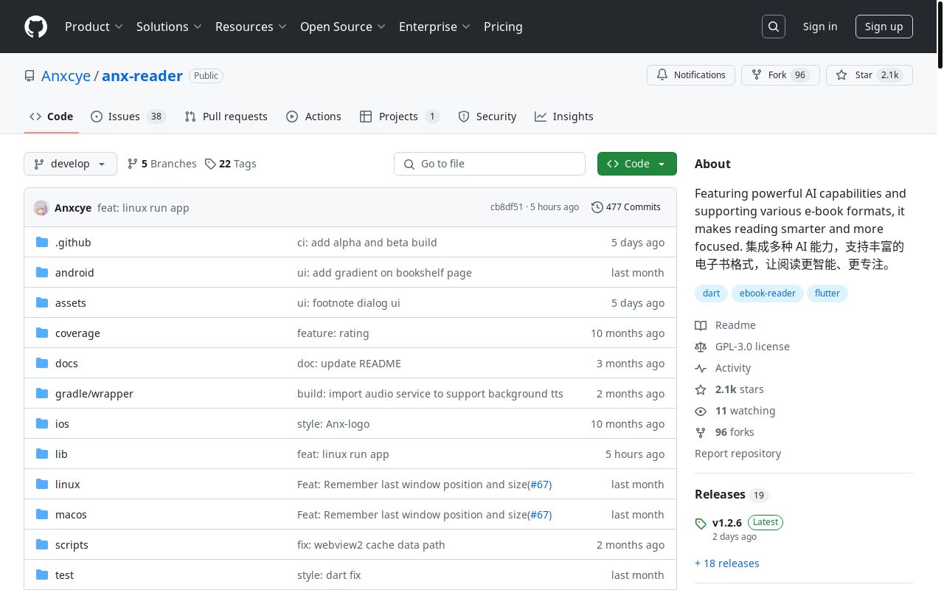Fork the repository using Fork button

pos(780,75)
